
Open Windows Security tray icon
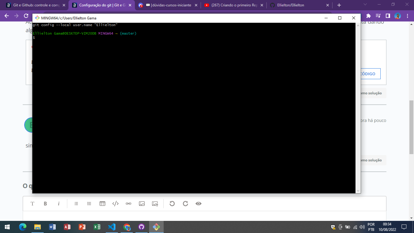tap(333, 227)
